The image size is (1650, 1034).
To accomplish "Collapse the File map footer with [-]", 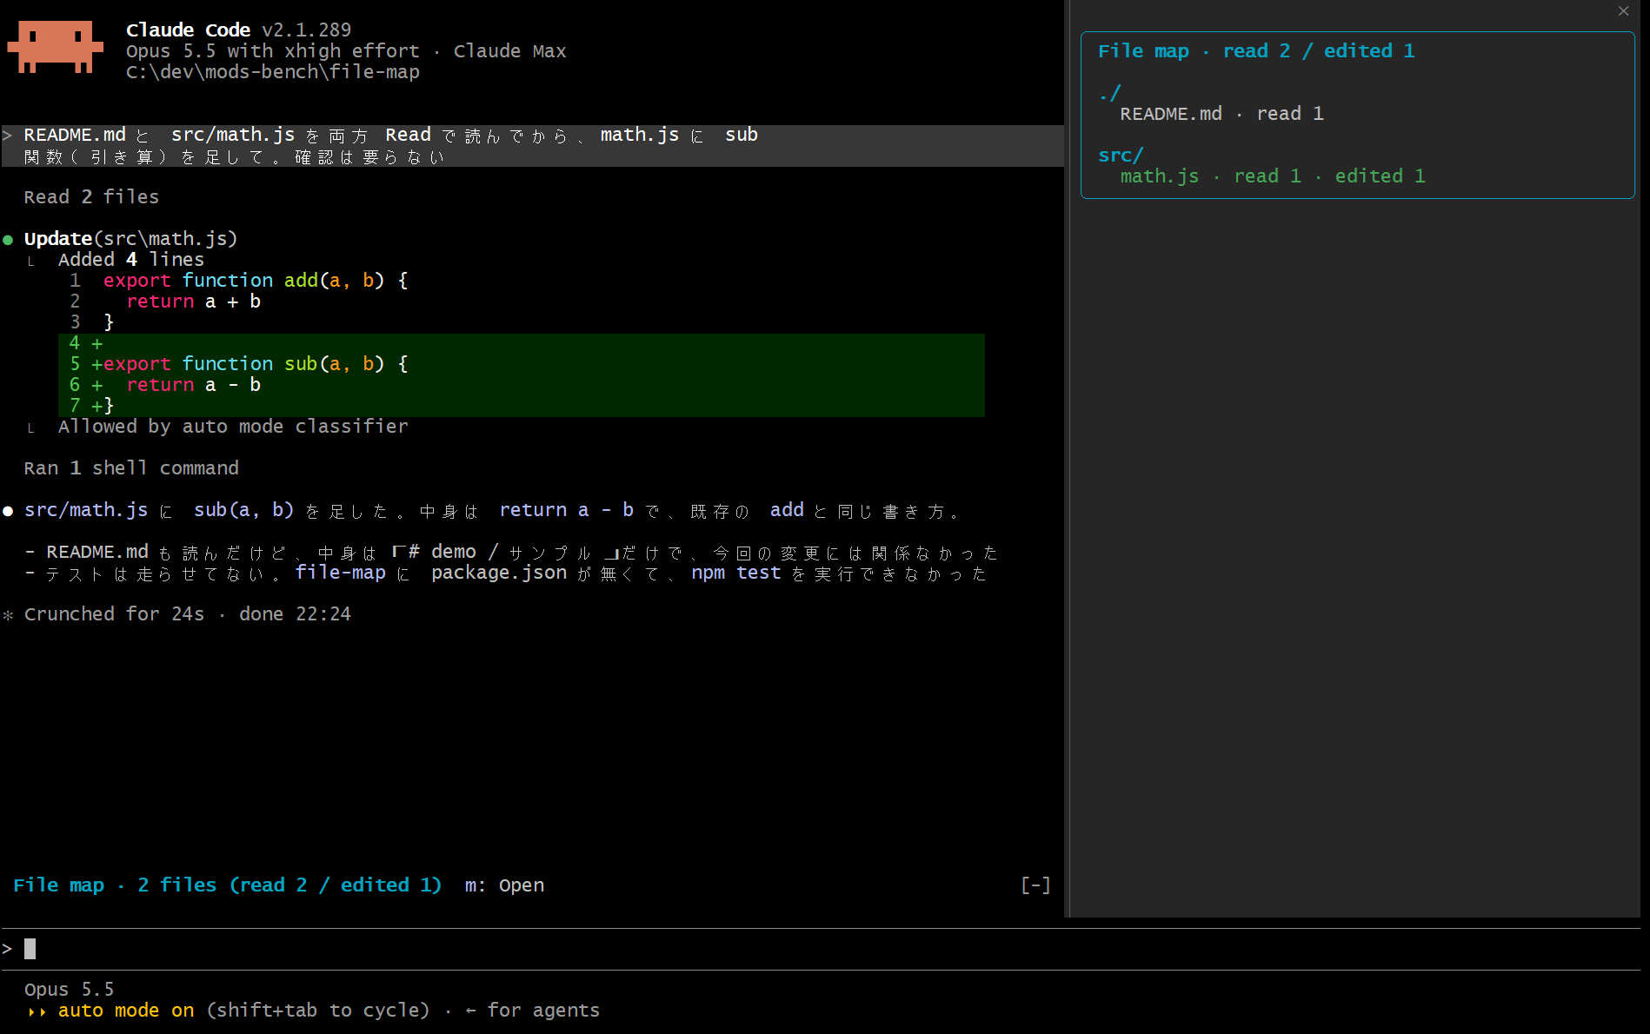I will pos(1035,885).
